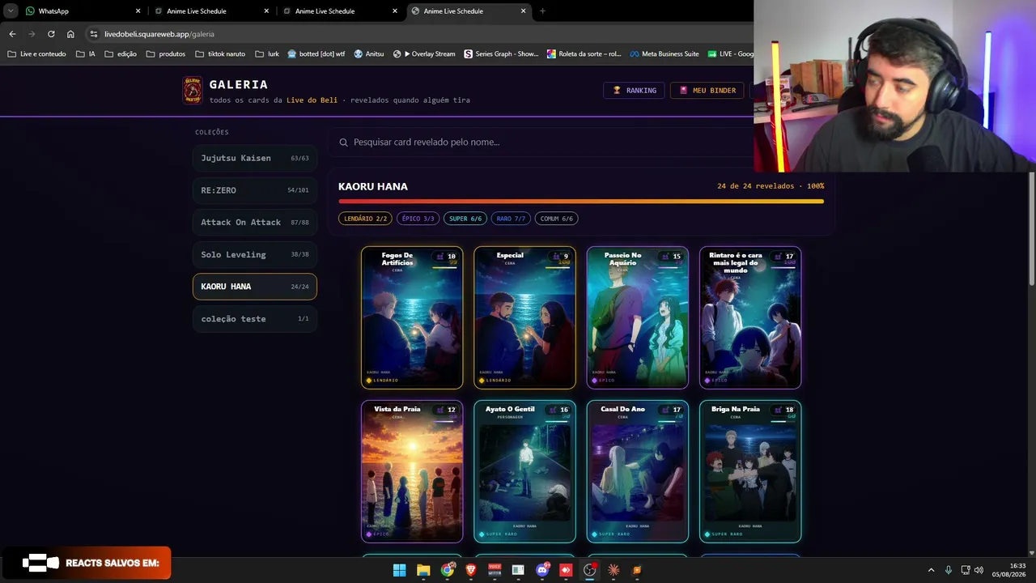Click the Live do Beli site logo

[193, 91]
